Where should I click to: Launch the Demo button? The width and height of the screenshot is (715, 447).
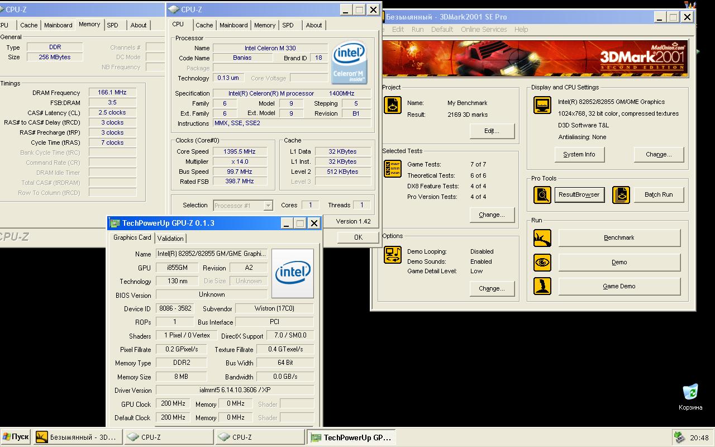[x=619, y=262]
